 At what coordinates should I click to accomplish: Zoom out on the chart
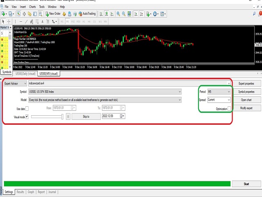[x=124, y=14]
